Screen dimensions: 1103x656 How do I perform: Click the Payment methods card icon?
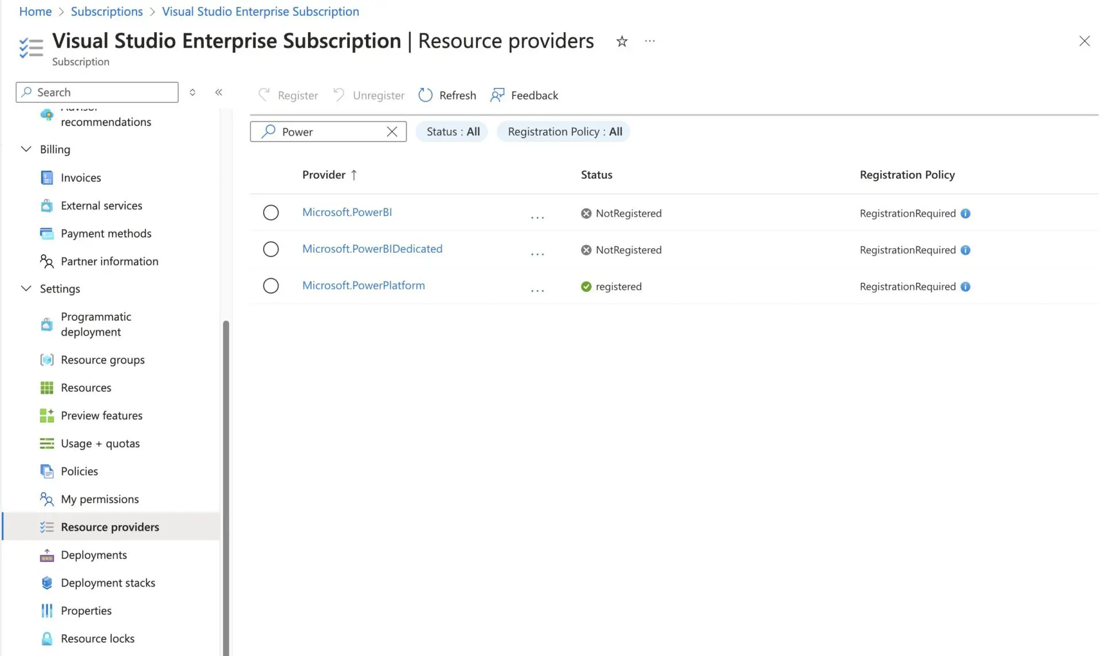pyautogui.click(x=47, y=233)
